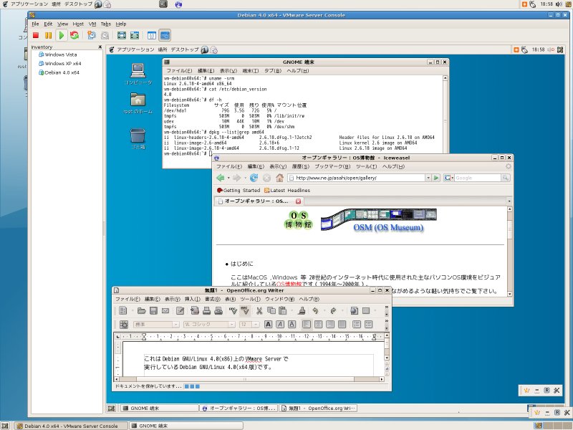Open ブックマーク menu in Iceweasel

(x=332, y=166)
